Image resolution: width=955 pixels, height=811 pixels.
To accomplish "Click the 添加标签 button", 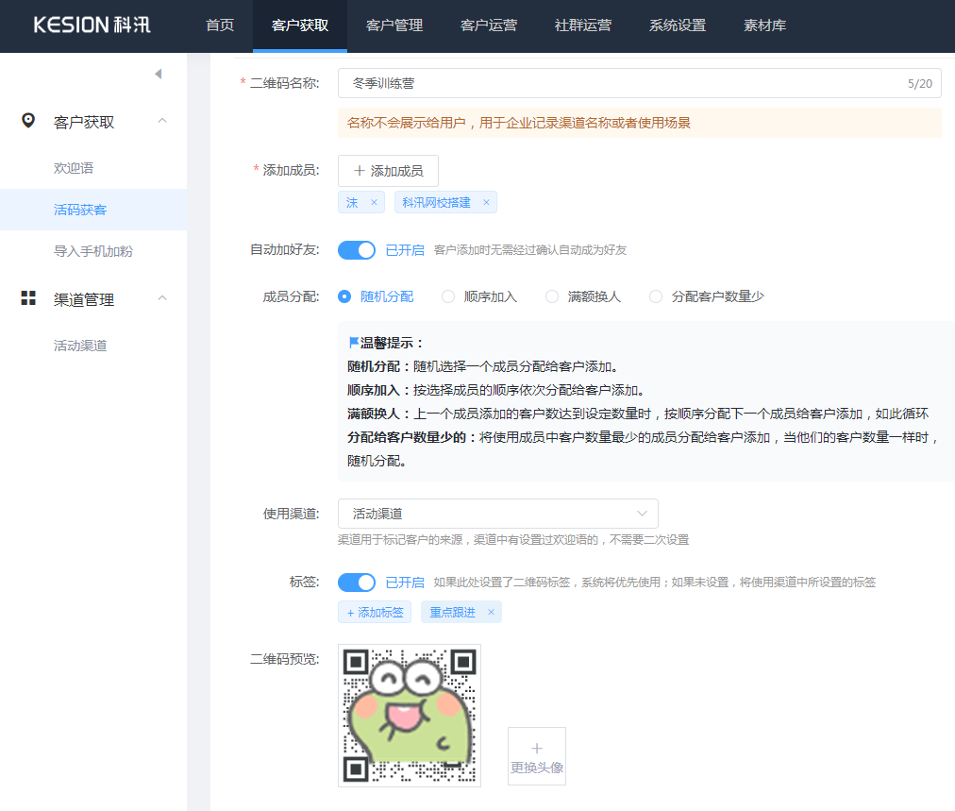I will (x=375, y=612).
